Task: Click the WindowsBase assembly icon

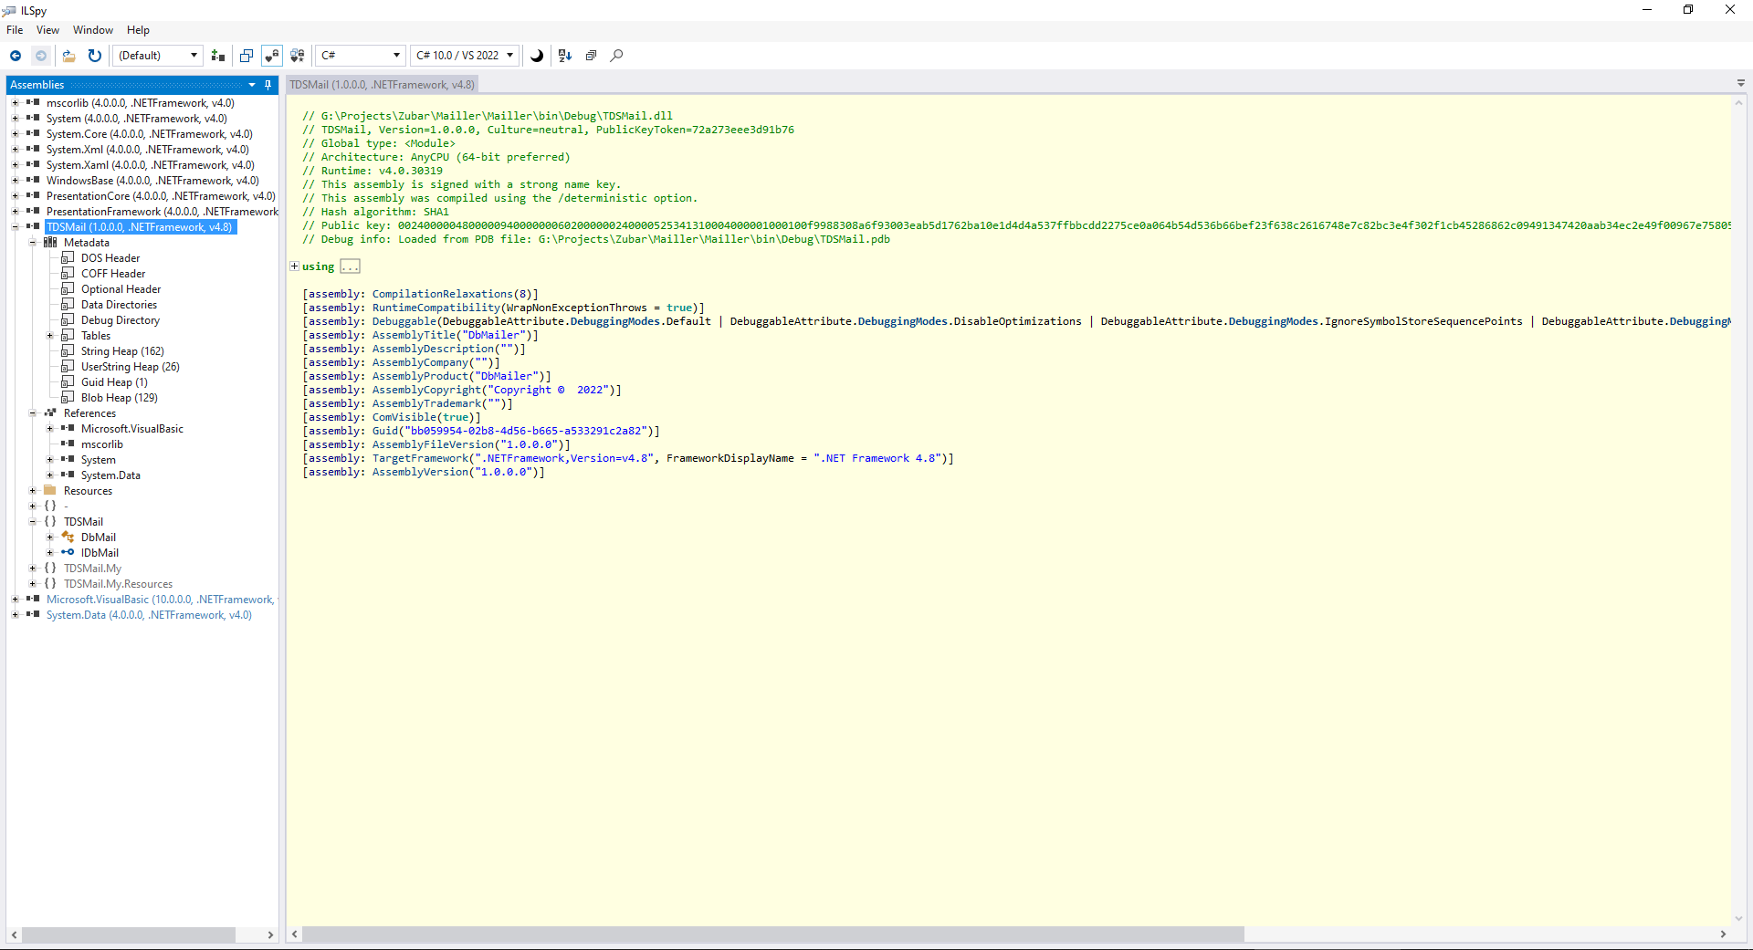Action: (x=33, y=181)
